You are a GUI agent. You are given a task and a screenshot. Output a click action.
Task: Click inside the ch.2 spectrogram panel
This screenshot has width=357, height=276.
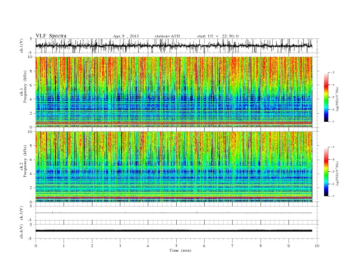tap(174, 167)
